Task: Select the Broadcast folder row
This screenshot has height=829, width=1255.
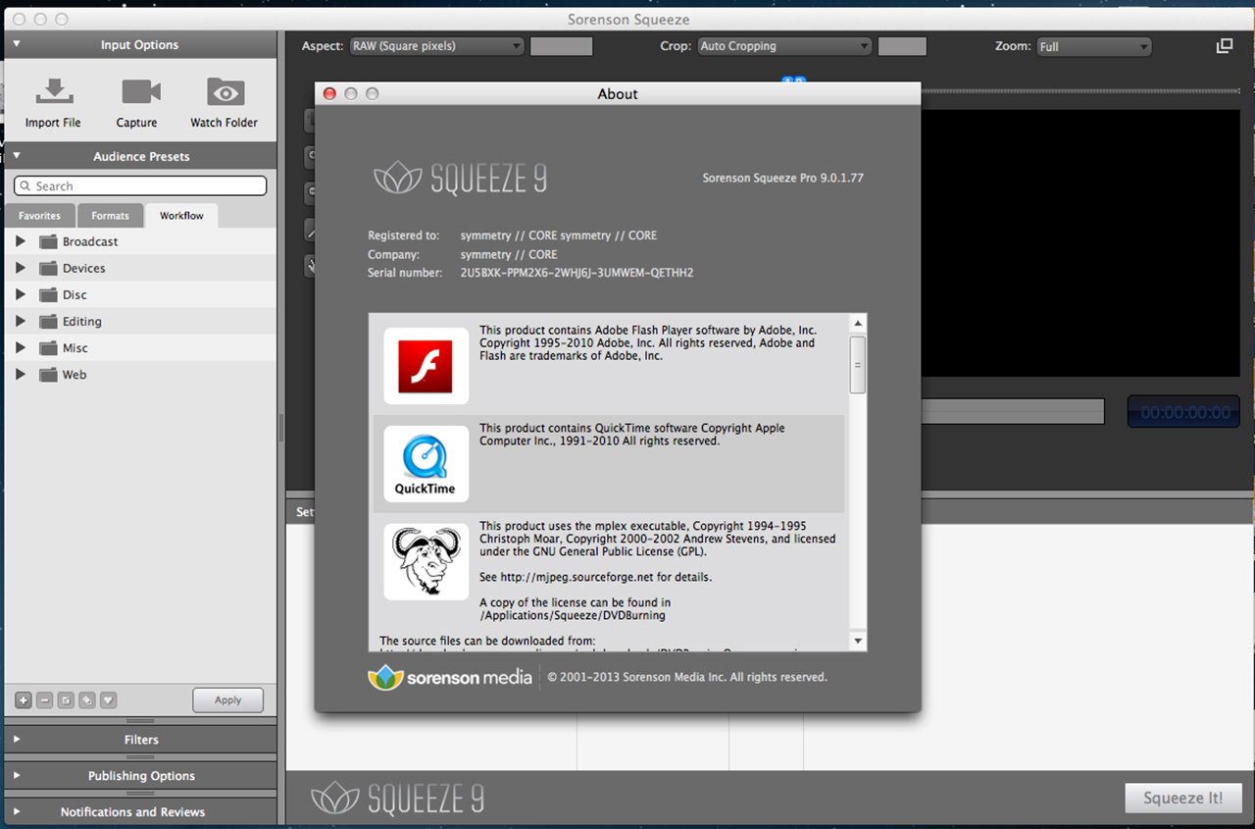Action: 140,241
